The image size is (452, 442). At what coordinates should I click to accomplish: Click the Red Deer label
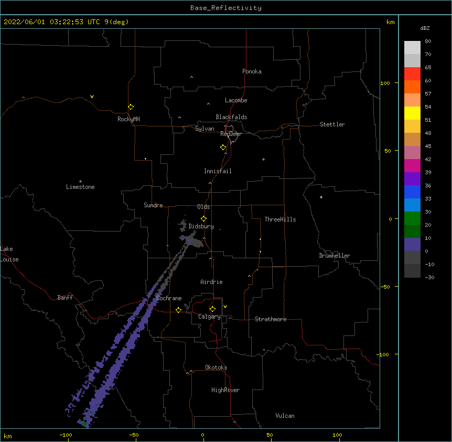tap(231, 134)
